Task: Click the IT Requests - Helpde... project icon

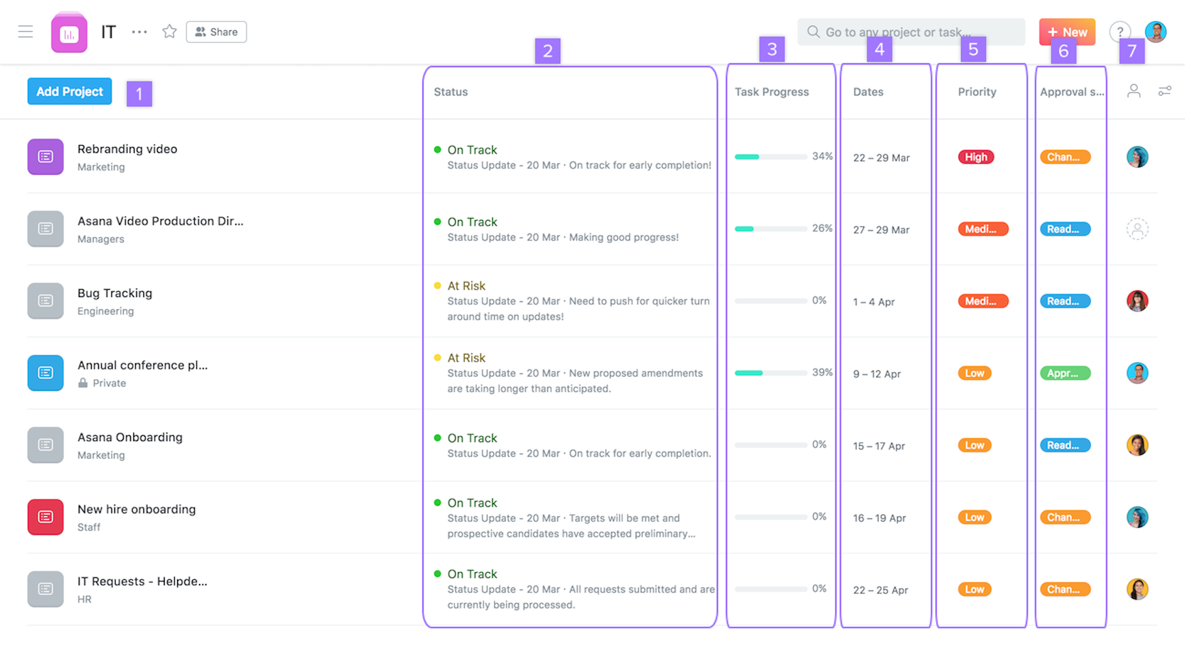Action: click(45, 588)
